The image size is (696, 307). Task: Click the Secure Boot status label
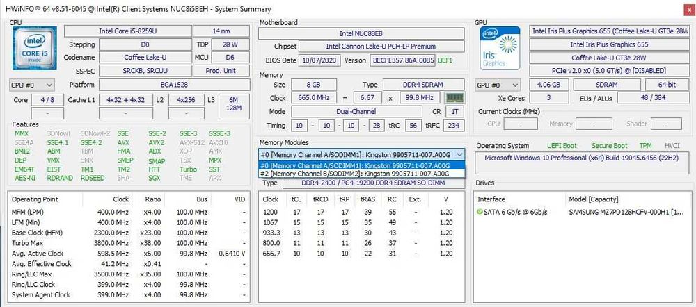click(x=610, y=145)
